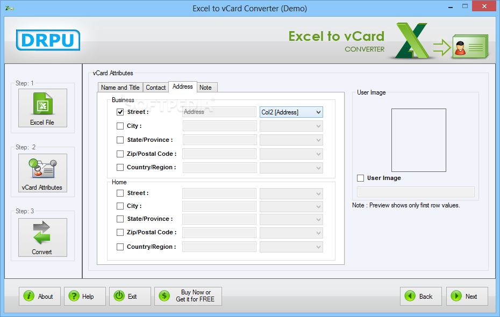Go Back to the previous step
Viewport: 500px width, 317px height.
421,296
